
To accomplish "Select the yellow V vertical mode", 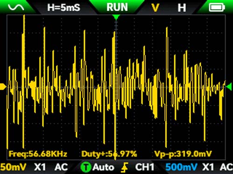I will pyautogui.click(x=155, y=7).
